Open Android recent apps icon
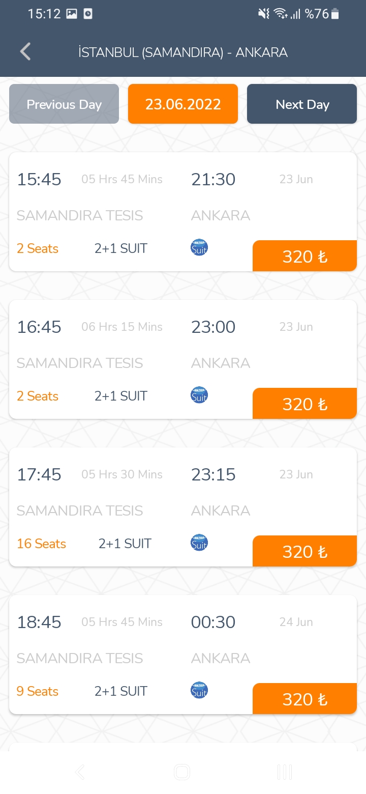The height and width of the screenshot is (794, 366). (x=285, y=773)
